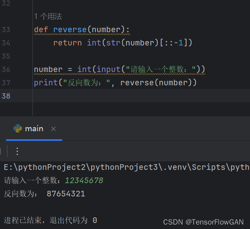Click the "def reverse(number):" line
The height and width of the screenshot is (229, 250).
(82, 30)
